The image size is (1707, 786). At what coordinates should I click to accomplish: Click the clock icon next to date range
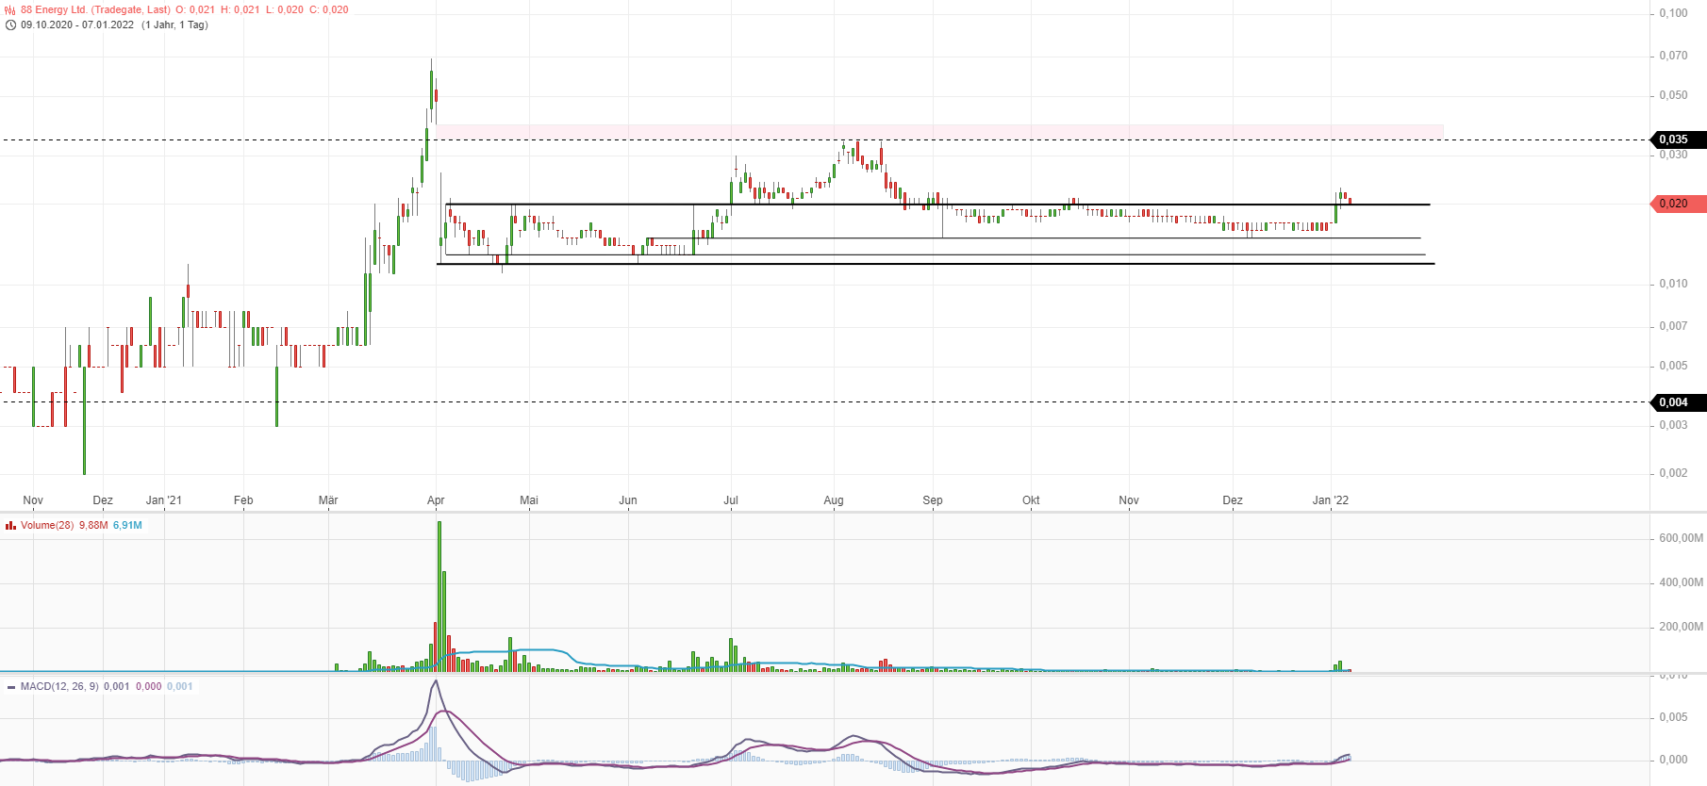[x=10, y=25]
